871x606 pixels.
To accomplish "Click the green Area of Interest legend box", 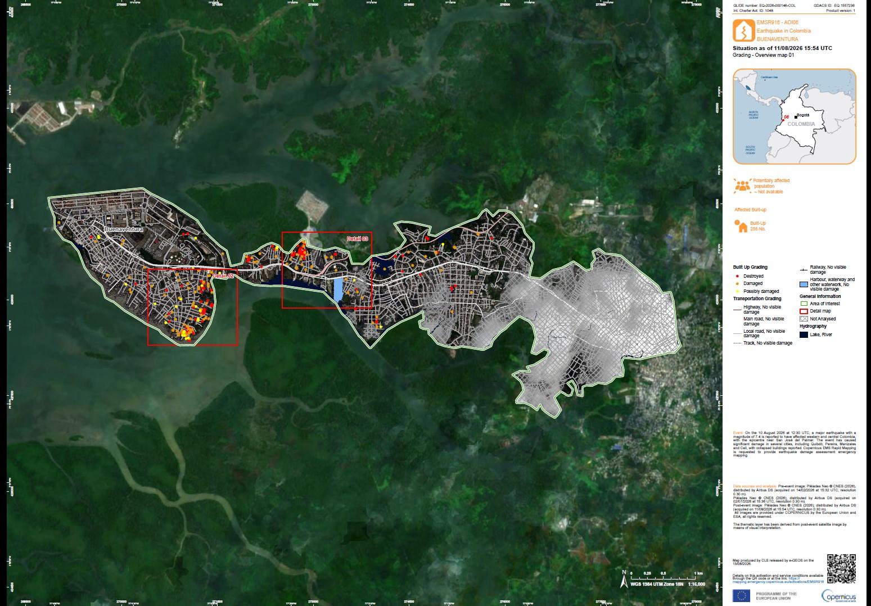I will click(803, 304).
